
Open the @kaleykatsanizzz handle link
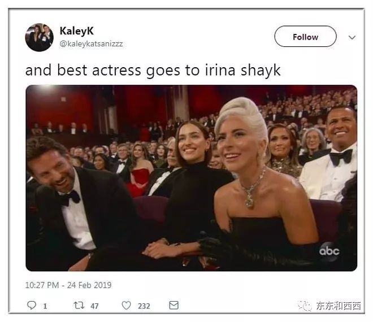91,43
